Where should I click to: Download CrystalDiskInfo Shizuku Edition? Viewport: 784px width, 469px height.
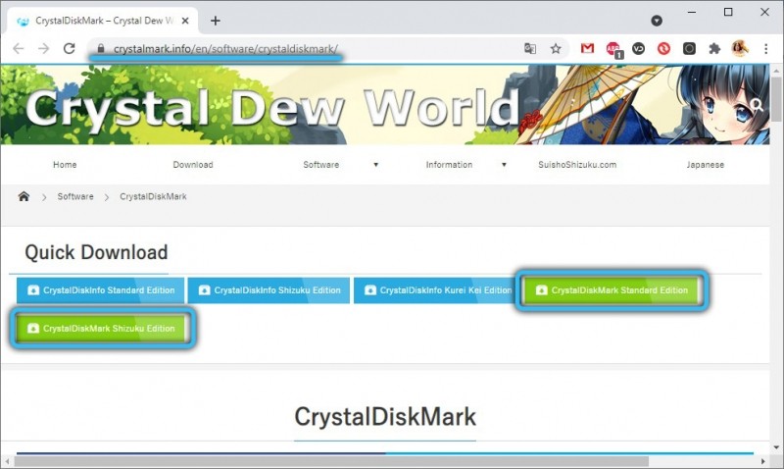[269, 290]
